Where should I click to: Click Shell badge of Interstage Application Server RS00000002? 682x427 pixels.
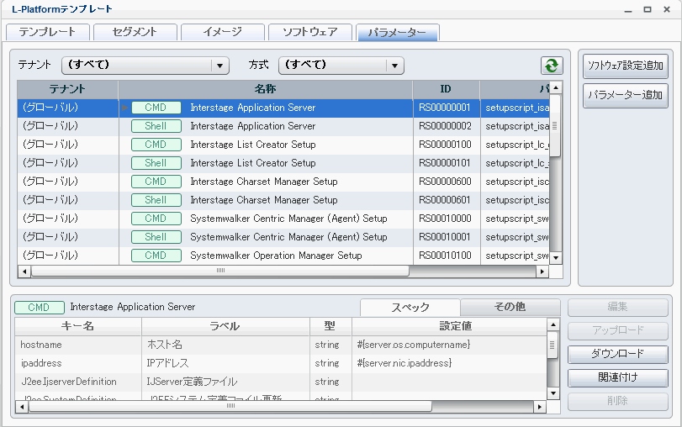[x=156, y=126]
